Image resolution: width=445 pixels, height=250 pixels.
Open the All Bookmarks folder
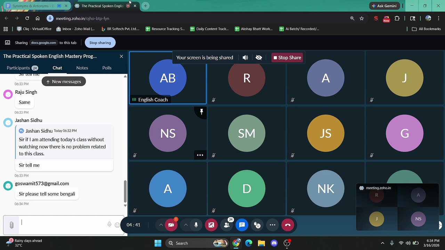(x=426, y=29)
